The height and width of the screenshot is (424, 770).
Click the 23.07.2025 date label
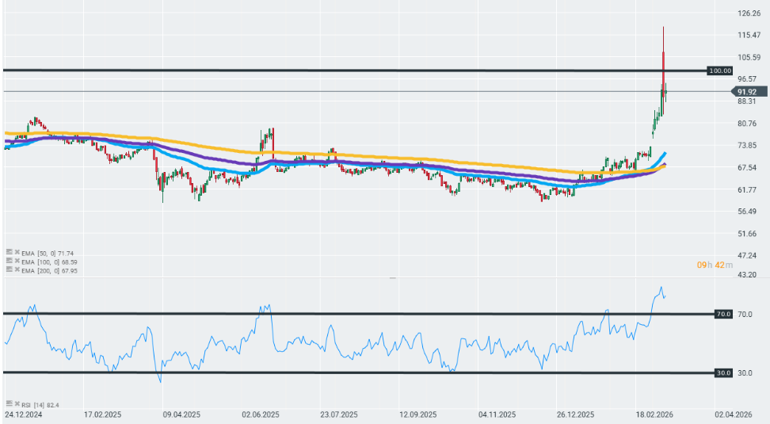point(339,414)
